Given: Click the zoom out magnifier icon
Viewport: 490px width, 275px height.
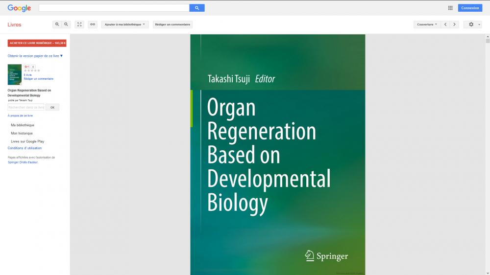Looking at the screenshot, I should click(x=66, y=24).
